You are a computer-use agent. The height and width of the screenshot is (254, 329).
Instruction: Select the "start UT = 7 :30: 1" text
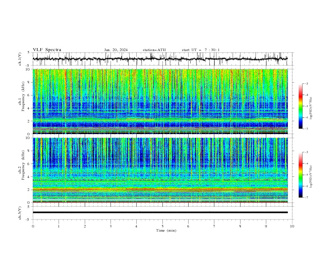[x=201, y=50]
